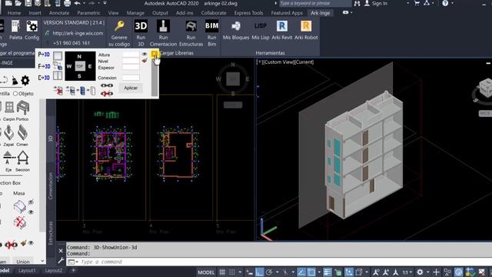The image size is (492, 277).
Task: Select the Carpin tool
Action: [9, 108]
